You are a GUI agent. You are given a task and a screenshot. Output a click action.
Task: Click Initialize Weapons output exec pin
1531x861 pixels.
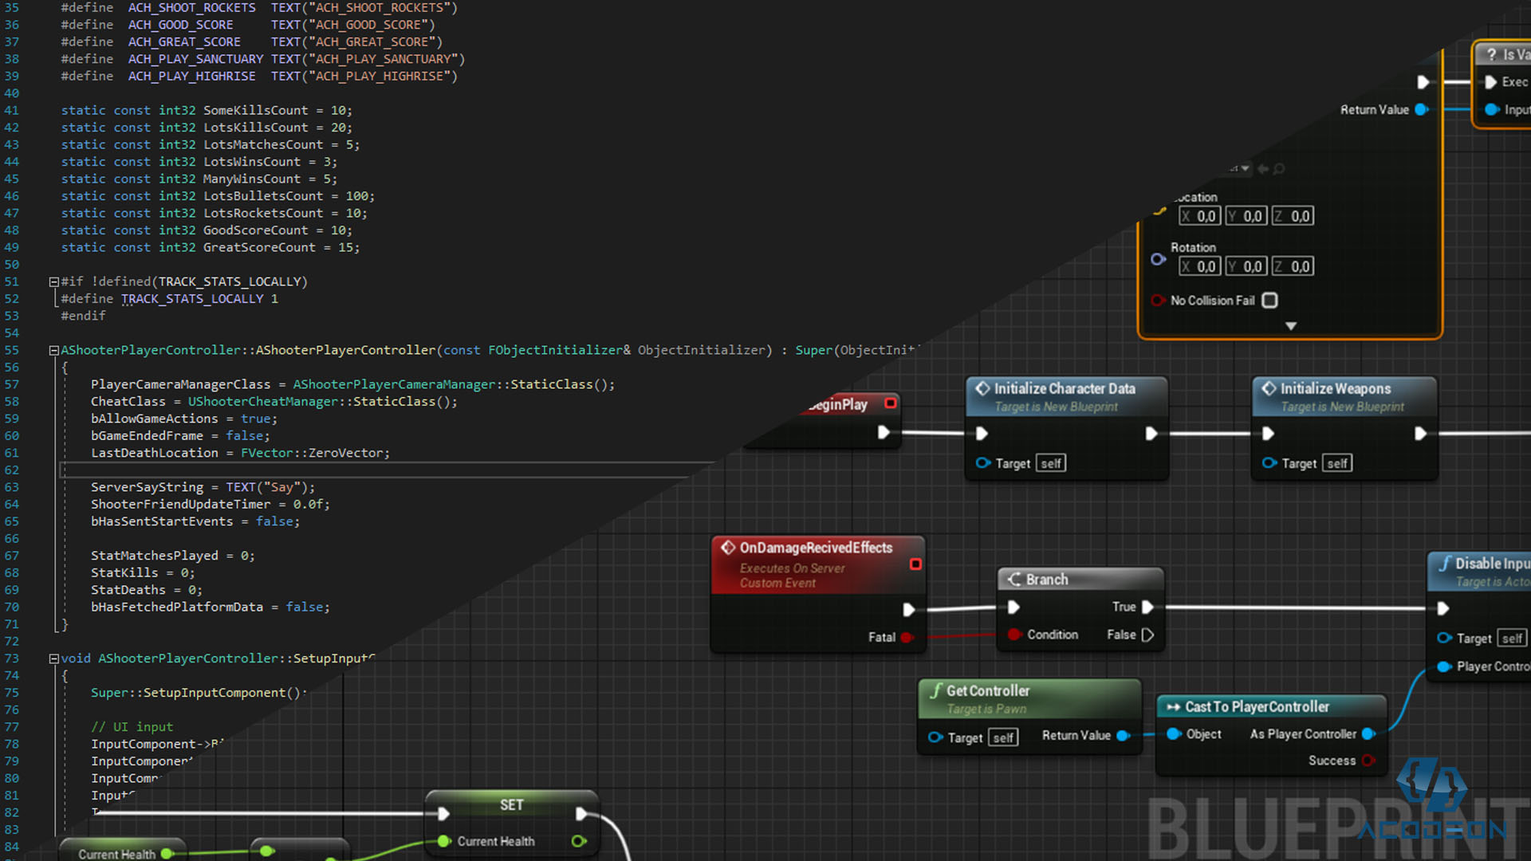(x=1420, y=434)
